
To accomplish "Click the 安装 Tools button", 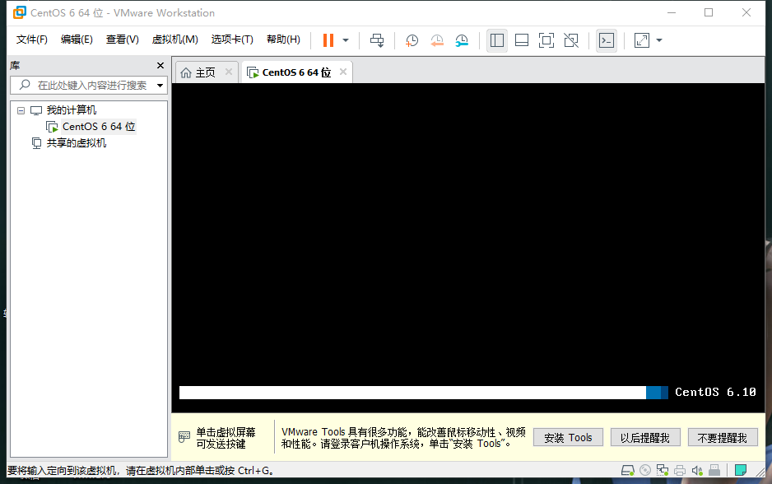I will click(568, 438).
